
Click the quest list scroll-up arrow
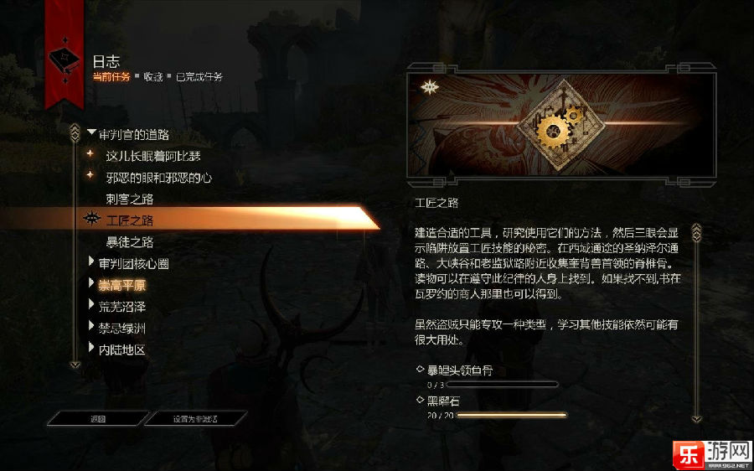75,132
